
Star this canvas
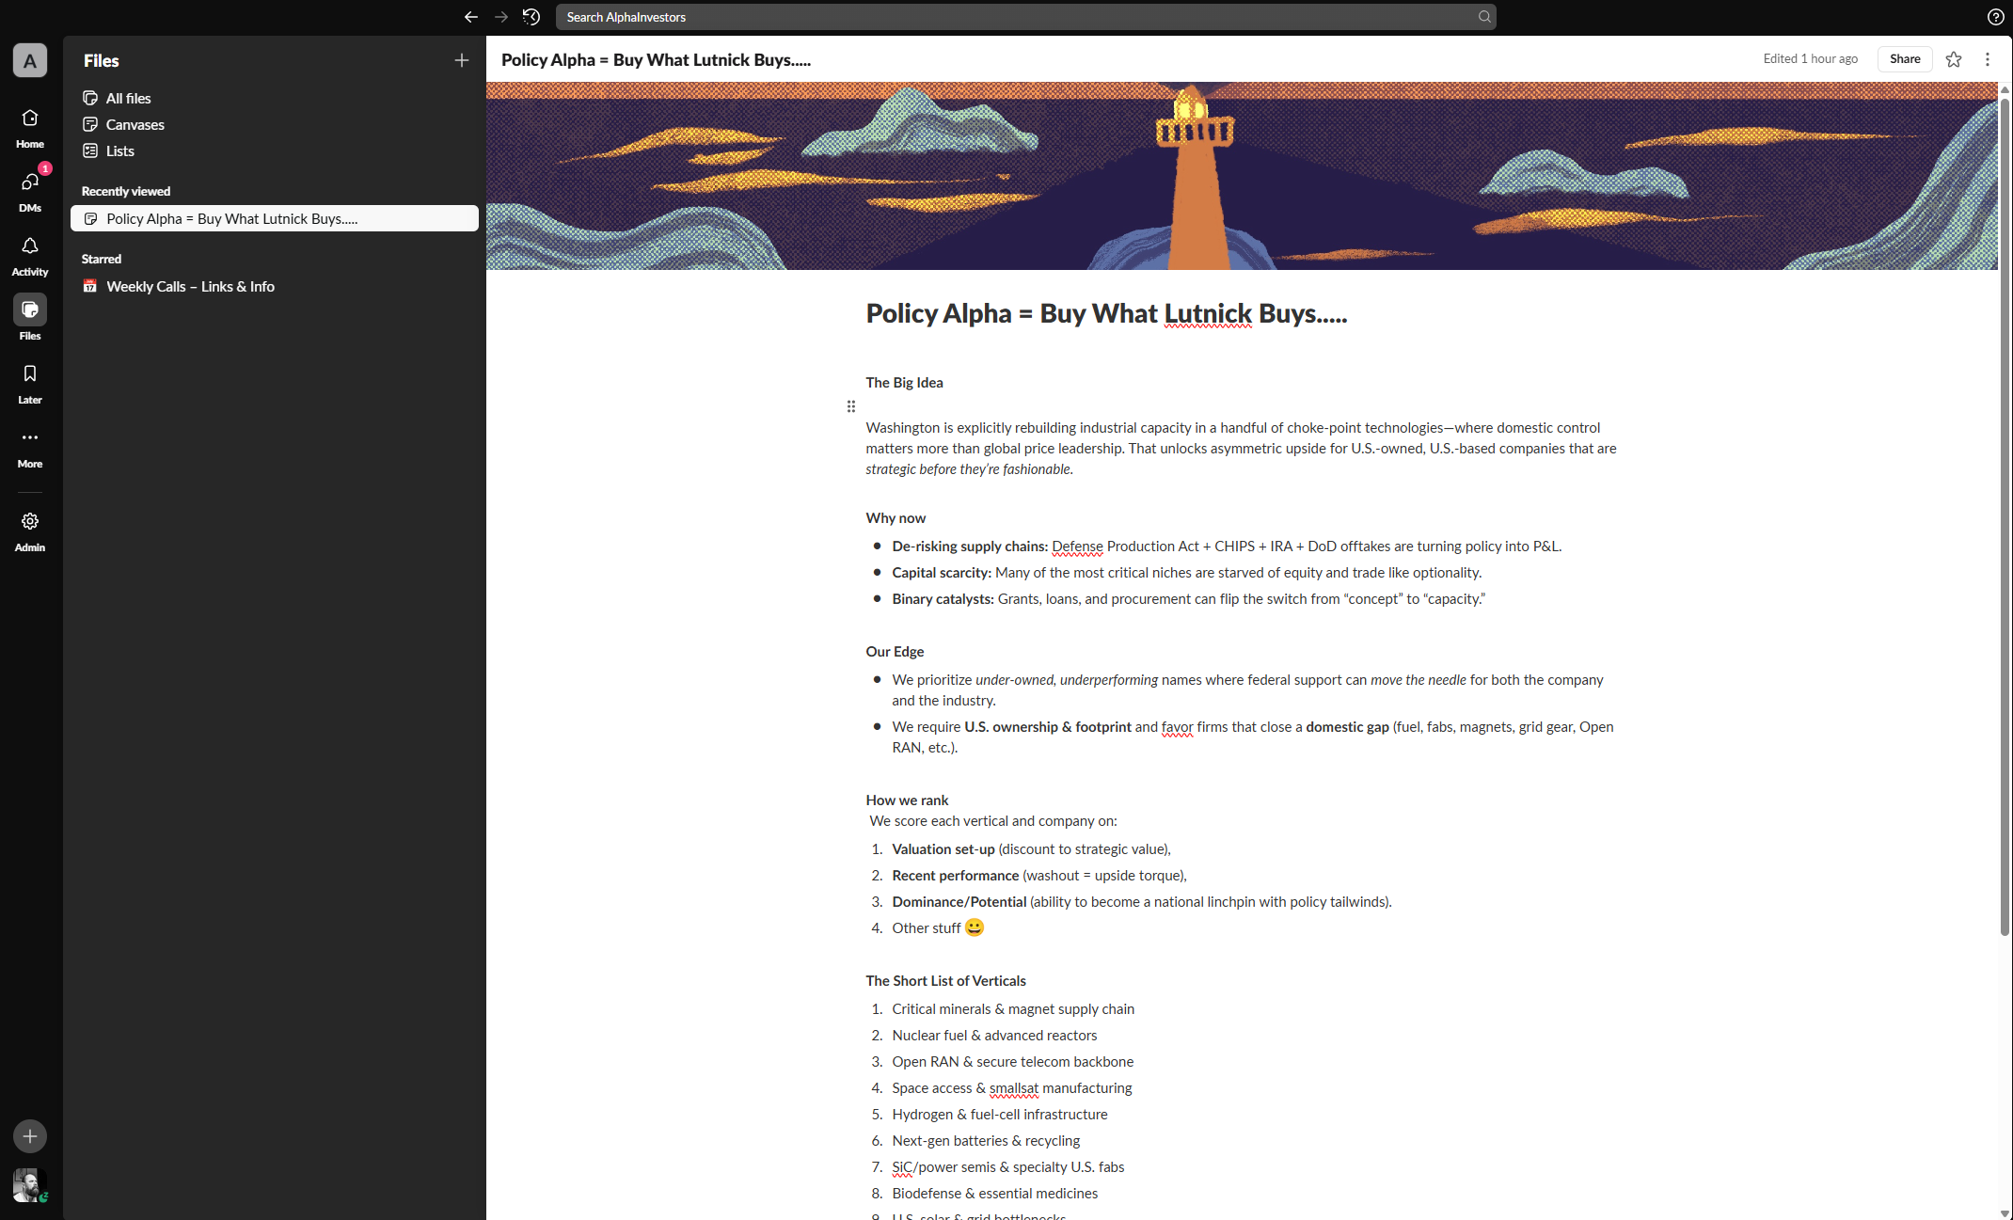(x=1954, y=59)
